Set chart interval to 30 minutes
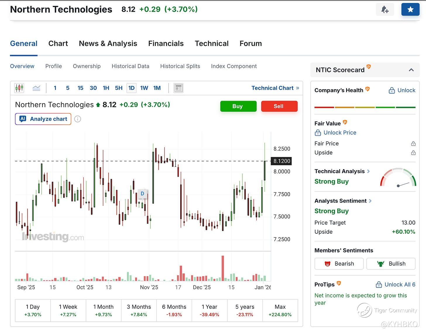 pos(93,88)
